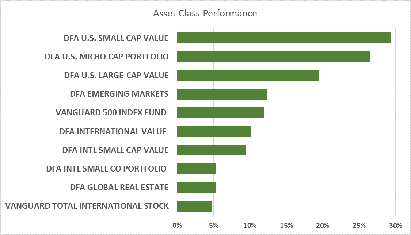
Task: Select the DFA Intl Small Co Portfolio bar
Action: click(197, 169)
